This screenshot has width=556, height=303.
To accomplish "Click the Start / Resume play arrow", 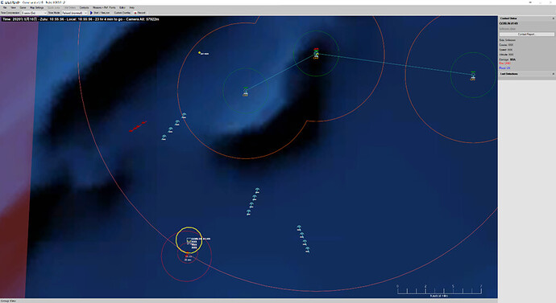I will pos(91,13).
